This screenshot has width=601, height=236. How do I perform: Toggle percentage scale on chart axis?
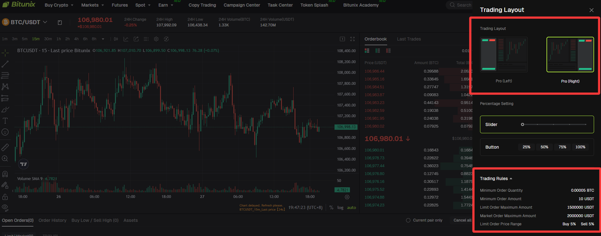tap(331, 207)
